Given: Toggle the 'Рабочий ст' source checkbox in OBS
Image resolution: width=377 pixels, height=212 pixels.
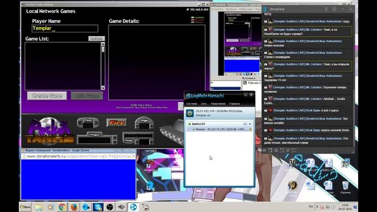Looking at the screenshot, I should (x=245, y=83).
